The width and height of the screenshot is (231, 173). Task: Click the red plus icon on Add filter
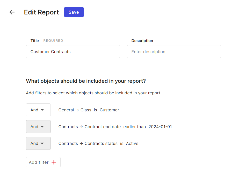coord(54,162)
